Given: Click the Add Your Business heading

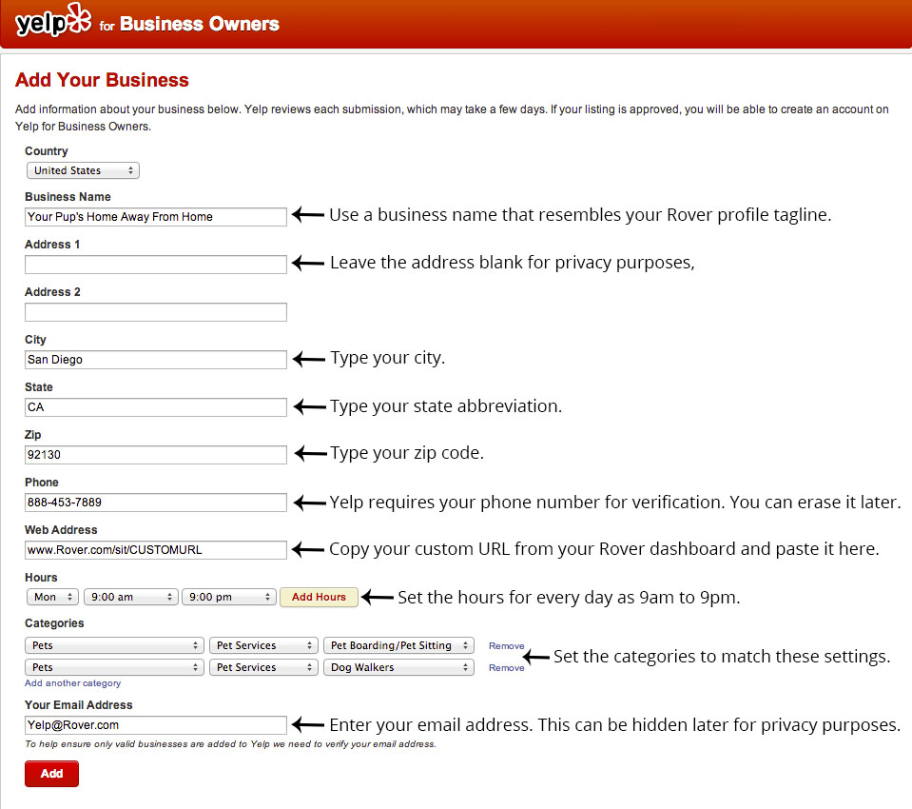Looking at the screenshot, I should (x=102, y=80).
